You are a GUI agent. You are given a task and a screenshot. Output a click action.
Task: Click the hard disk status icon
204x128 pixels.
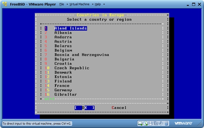141,123
